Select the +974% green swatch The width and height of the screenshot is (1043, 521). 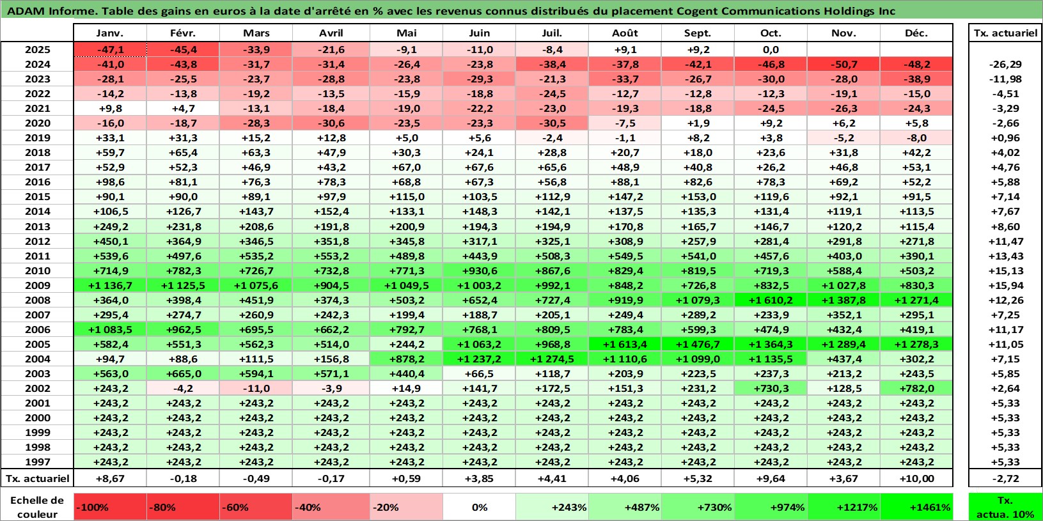click(x=771, y=507)
